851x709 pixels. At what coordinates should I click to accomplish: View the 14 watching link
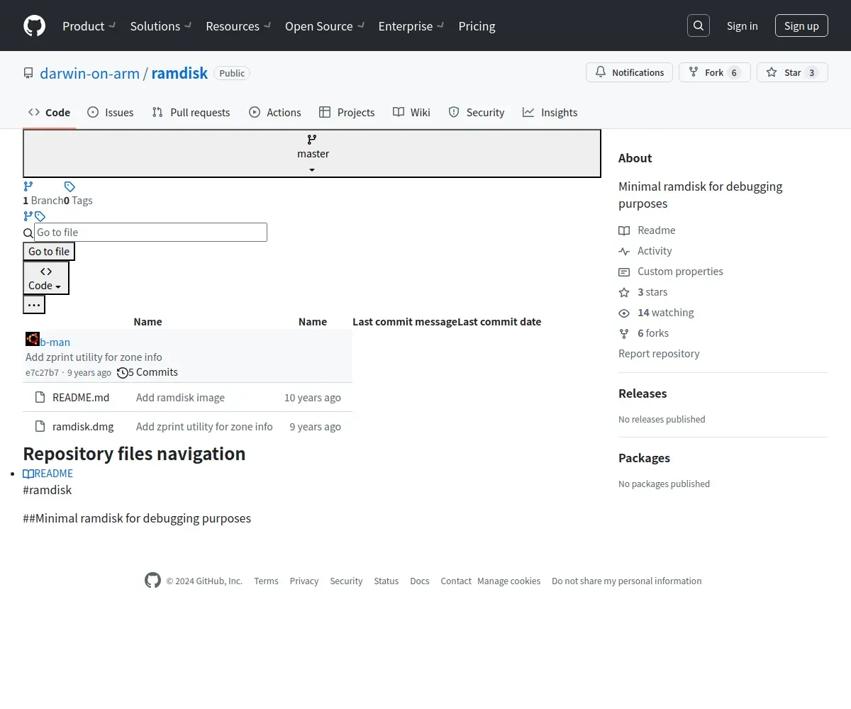click(656, 312)
